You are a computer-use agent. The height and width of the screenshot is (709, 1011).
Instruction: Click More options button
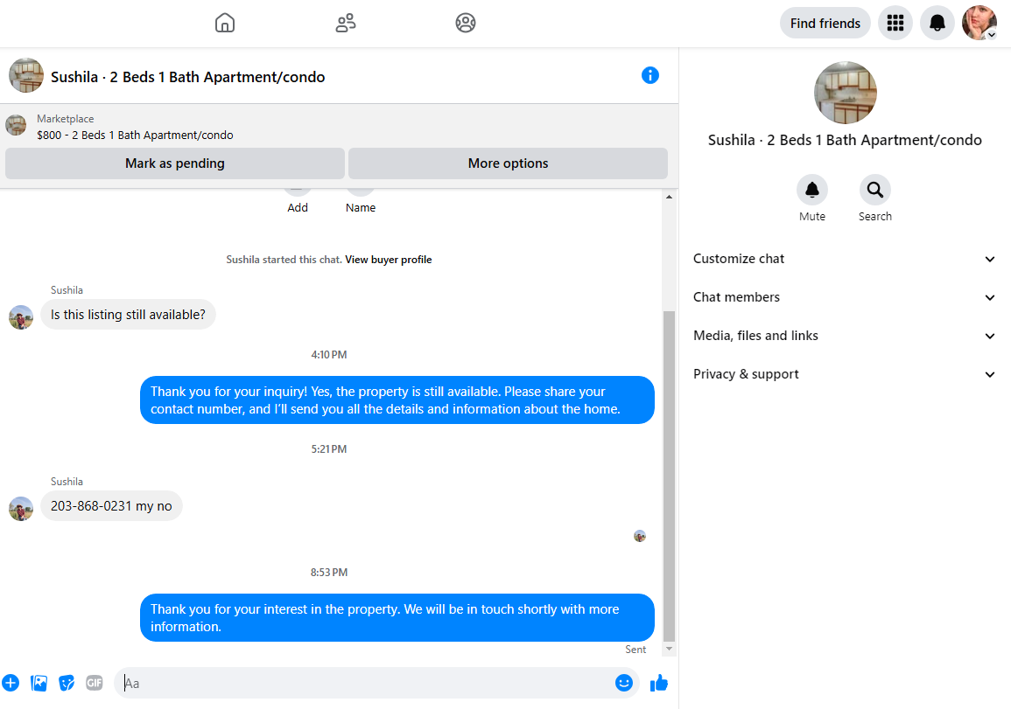click(508, 163)
